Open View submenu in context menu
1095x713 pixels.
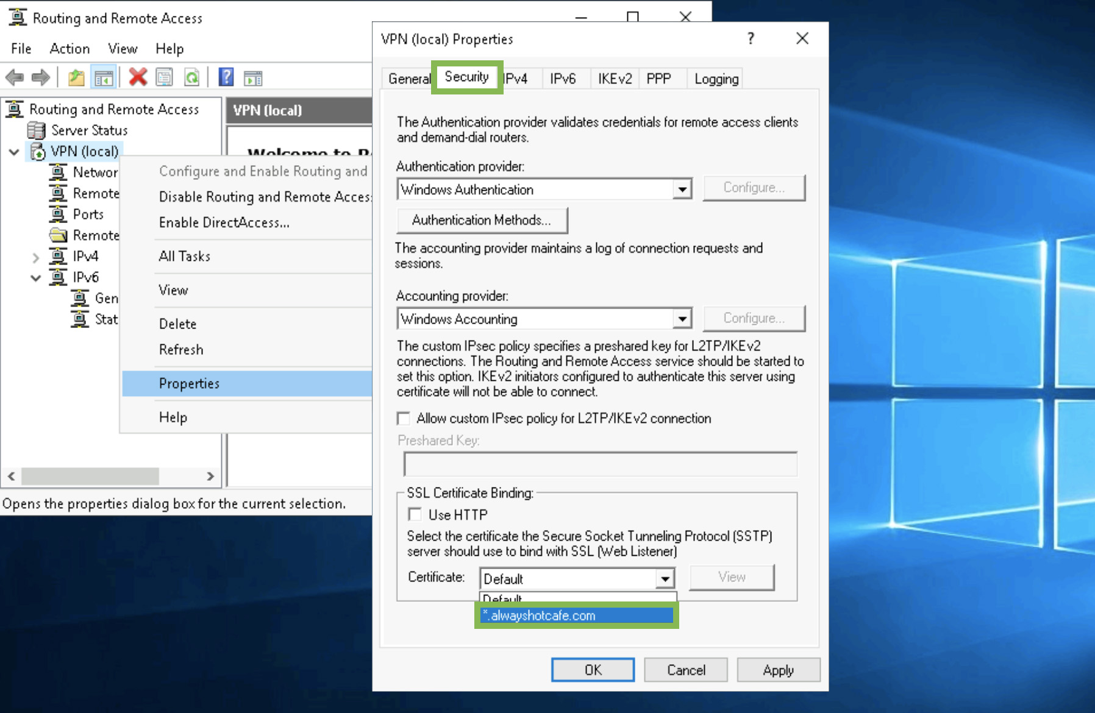[x=247, y=290]
